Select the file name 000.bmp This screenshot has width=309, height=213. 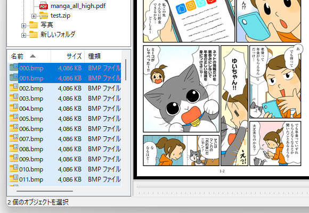tap(31, 68)
